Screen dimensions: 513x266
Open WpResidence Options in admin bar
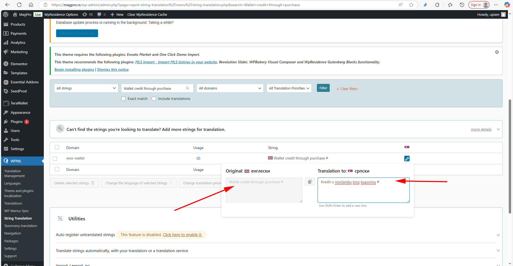click(61, 14)
